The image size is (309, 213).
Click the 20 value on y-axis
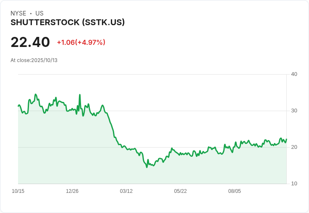click(x=294, y=147)
